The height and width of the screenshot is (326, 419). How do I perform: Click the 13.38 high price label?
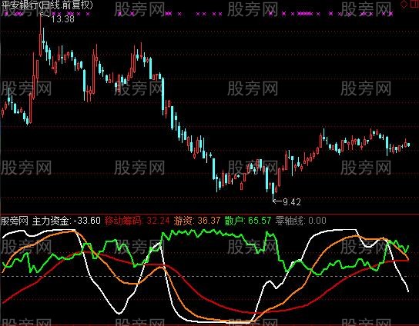[62, 19]
